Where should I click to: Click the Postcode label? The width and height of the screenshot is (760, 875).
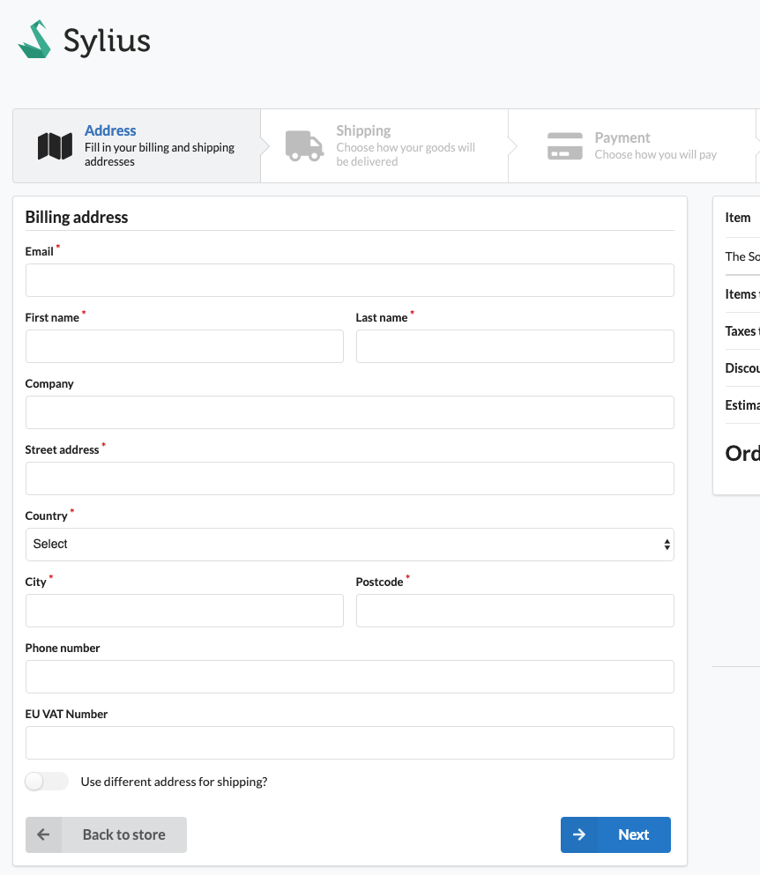tap(379, 582)
